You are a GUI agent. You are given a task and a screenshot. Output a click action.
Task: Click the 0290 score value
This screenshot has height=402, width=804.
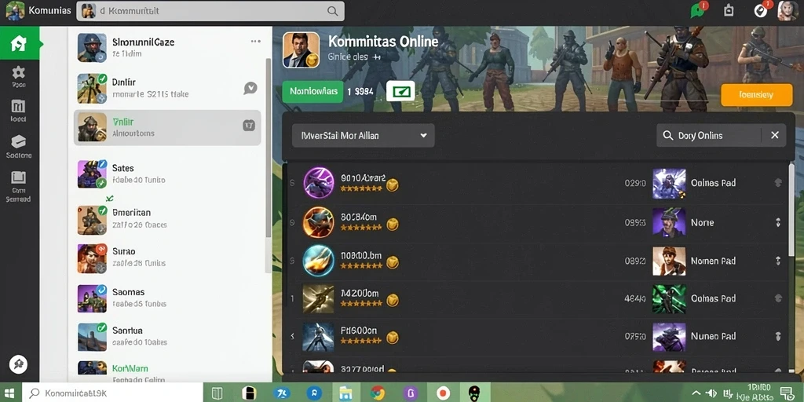(634, 182)
